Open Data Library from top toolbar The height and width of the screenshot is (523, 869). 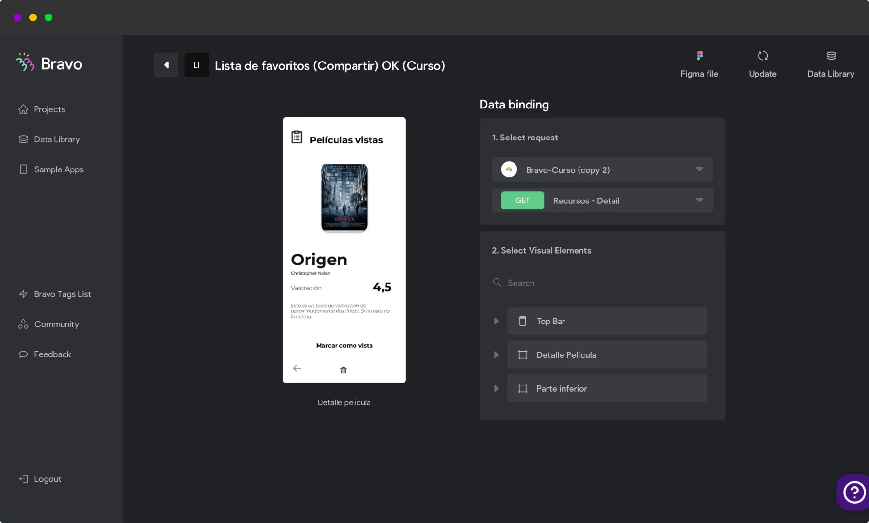click(831, 56)
